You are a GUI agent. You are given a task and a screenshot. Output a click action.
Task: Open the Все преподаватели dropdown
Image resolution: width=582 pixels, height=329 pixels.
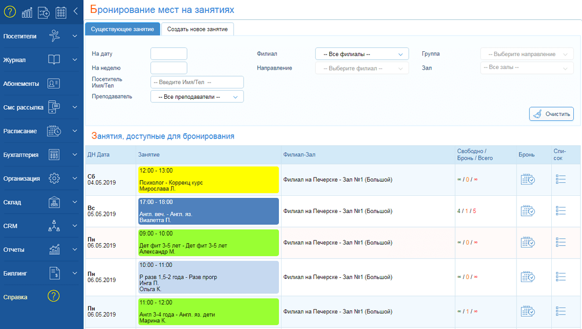[197, 97]
